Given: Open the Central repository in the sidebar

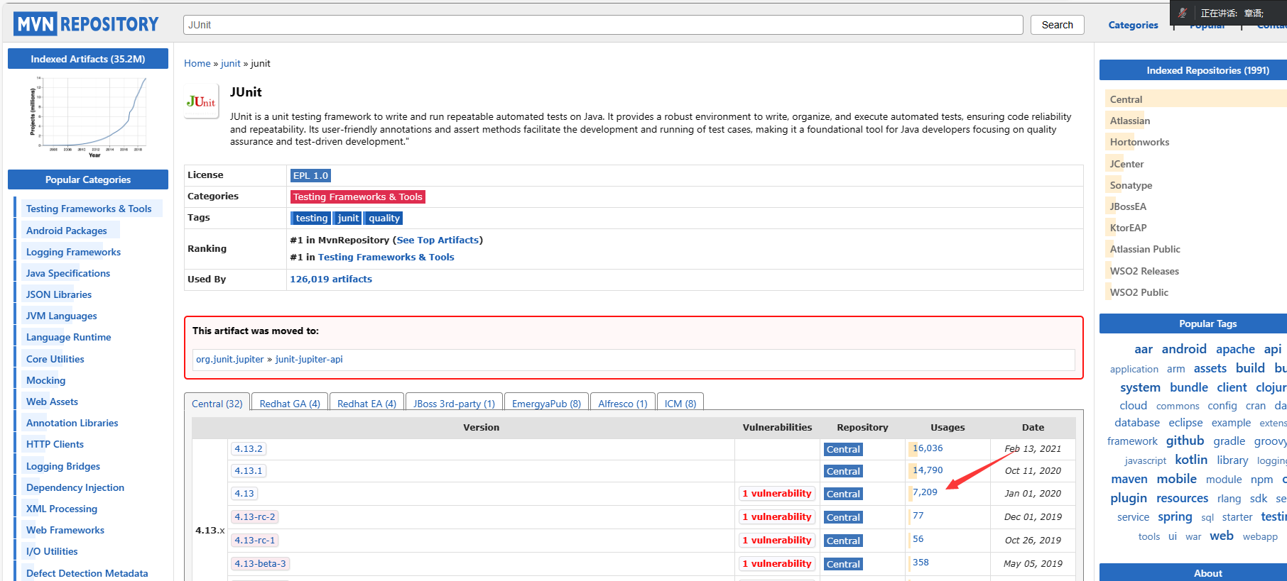Looking at the screenshot, I should coord(1126,99).
